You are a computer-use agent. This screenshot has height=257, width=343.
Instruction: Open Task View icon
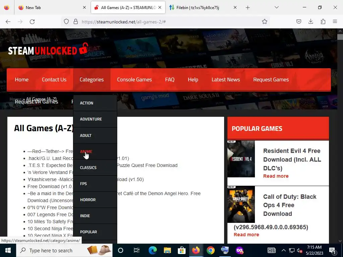point(137,250)
